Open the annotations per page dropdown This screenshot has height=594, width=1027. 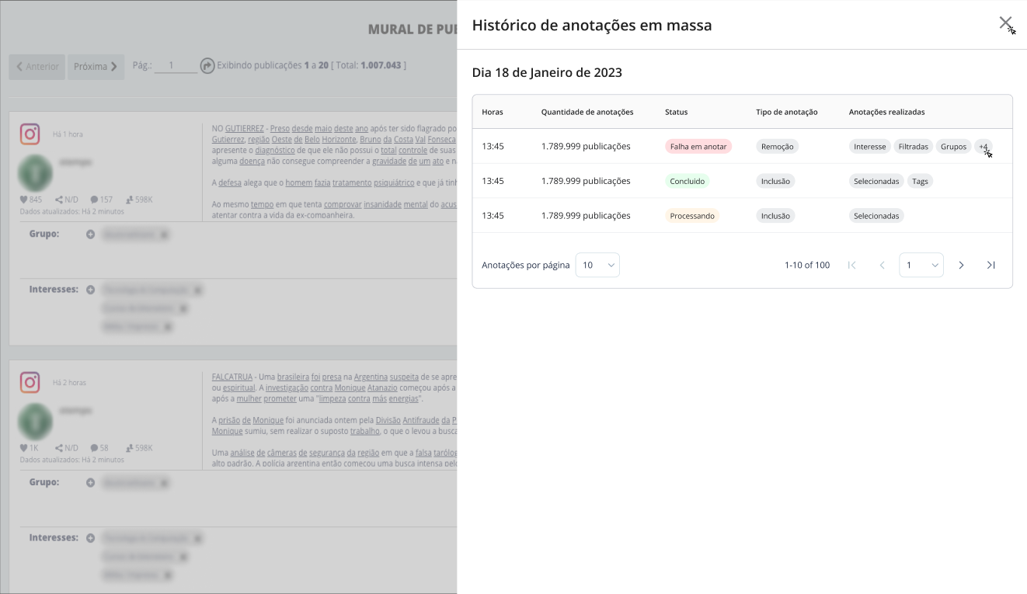click(597, 266)
